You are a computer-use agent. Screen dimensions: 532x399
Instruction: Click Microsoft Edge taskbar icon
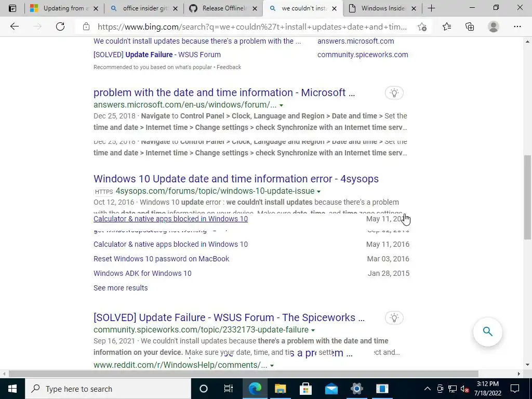pyautogui.click(x=255, y=389)
